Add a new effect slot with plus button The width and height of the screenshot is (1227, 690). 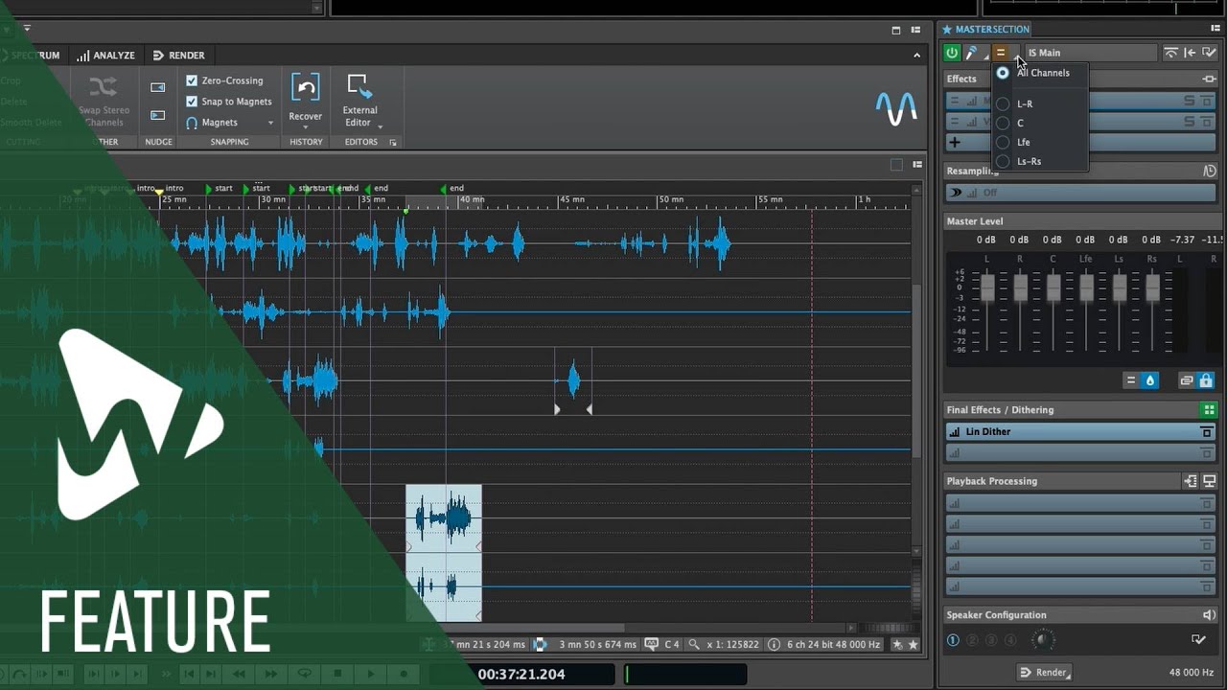[955, 143]
